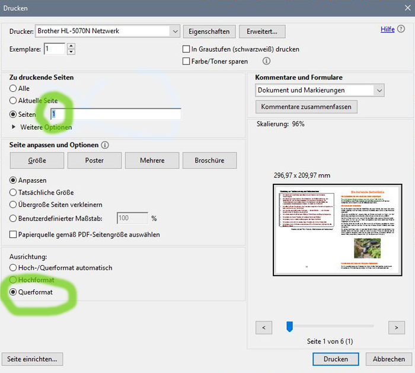The width and height of the screenshot is (415, 373).
Task: Open the Hilfe link
Action: (x=387, y=29)
